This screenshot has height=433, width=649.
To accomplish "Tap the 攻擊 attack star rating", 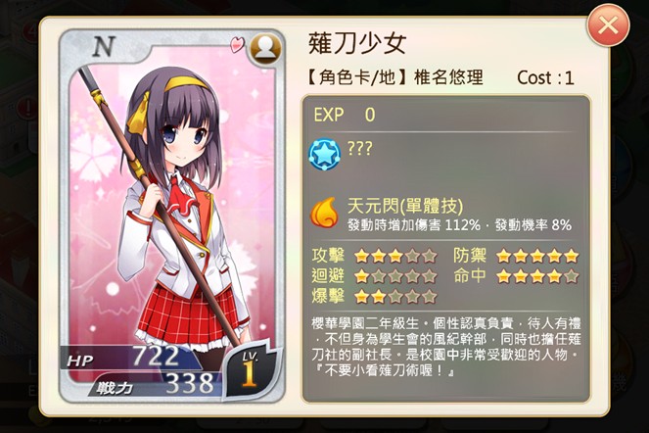I will 395,256.
